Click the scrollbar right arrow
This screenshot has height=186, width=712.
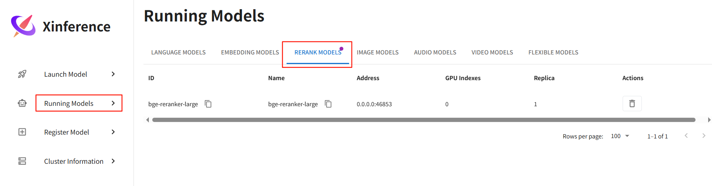(709, 120)
